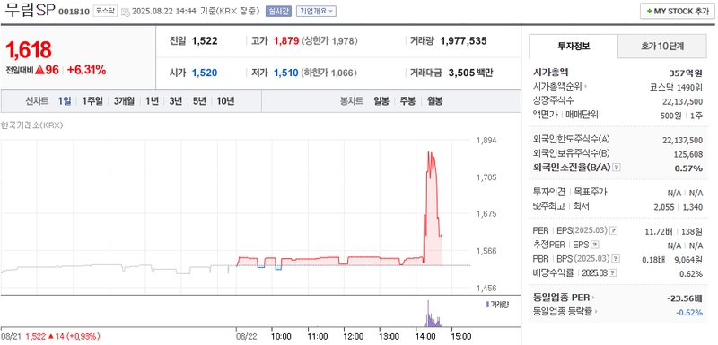Click the 1,894 price axis label

coord(486,141)
